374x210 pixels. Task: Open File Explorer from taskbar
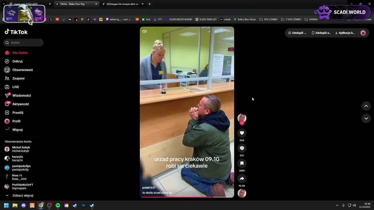click(x=15, y=205)
